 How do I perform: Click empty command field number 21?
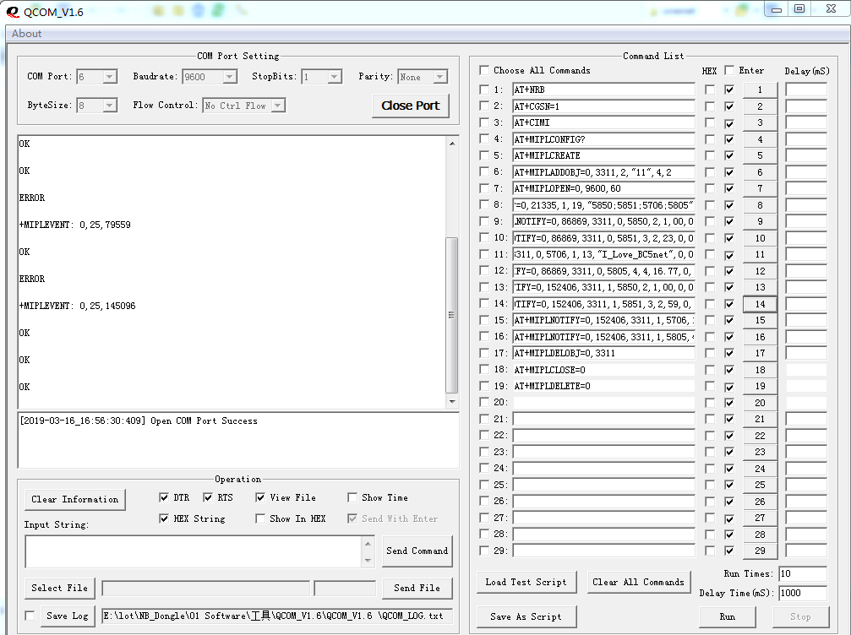(603, 419)
